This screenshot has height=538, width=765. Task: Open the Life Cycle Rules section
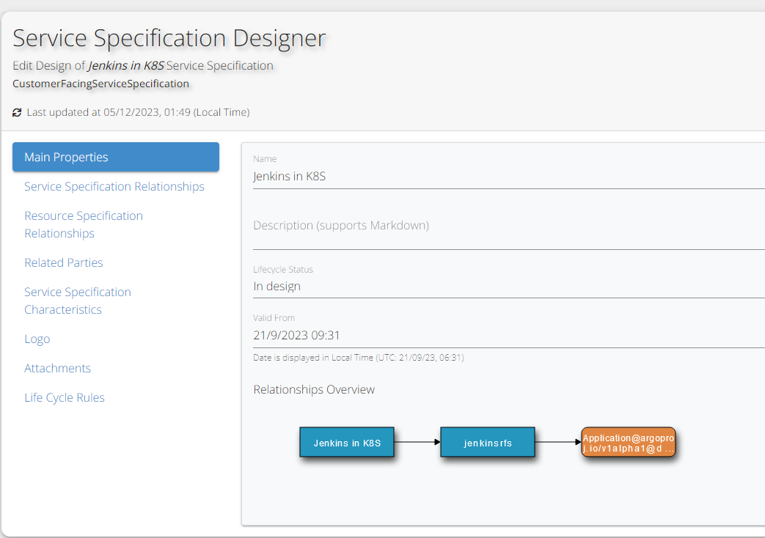coord(64,397)
